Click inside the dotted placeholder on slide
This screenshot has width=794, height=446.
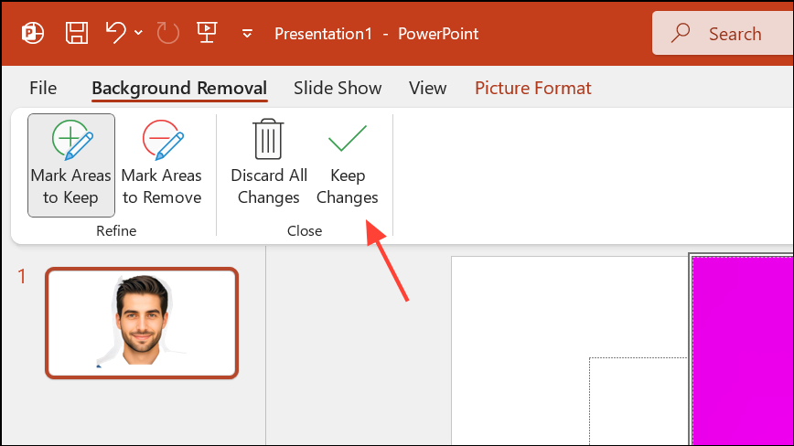(x=640, y=402)
